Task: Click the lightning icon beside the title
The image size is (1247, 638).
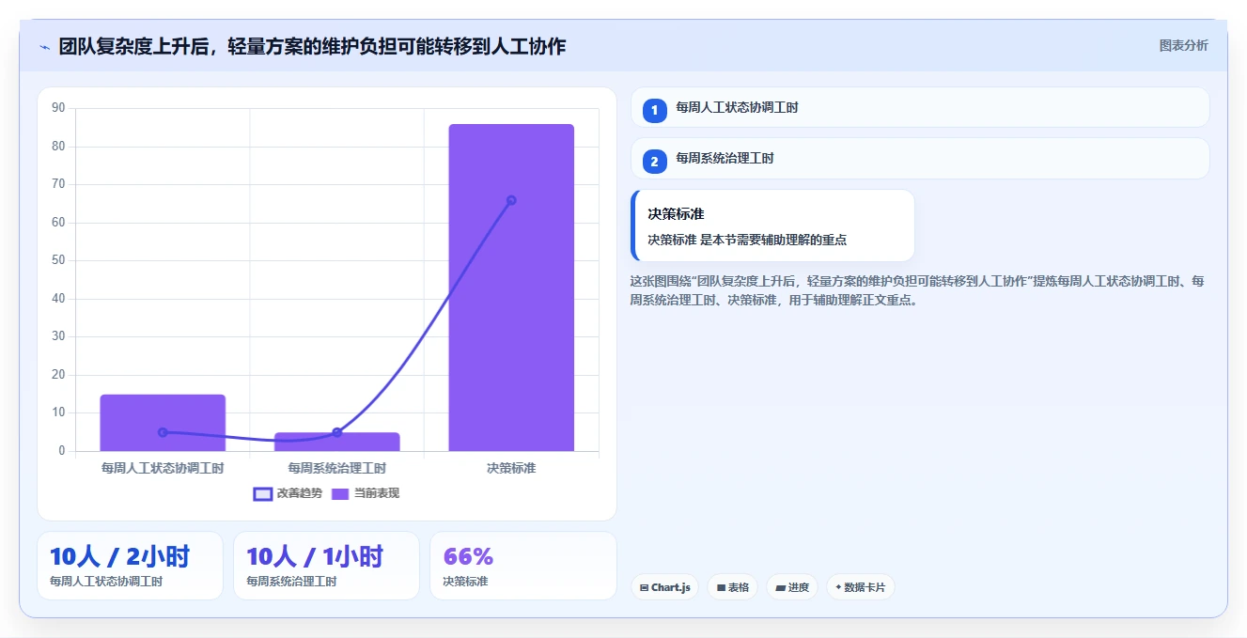Action: [44, 46]
